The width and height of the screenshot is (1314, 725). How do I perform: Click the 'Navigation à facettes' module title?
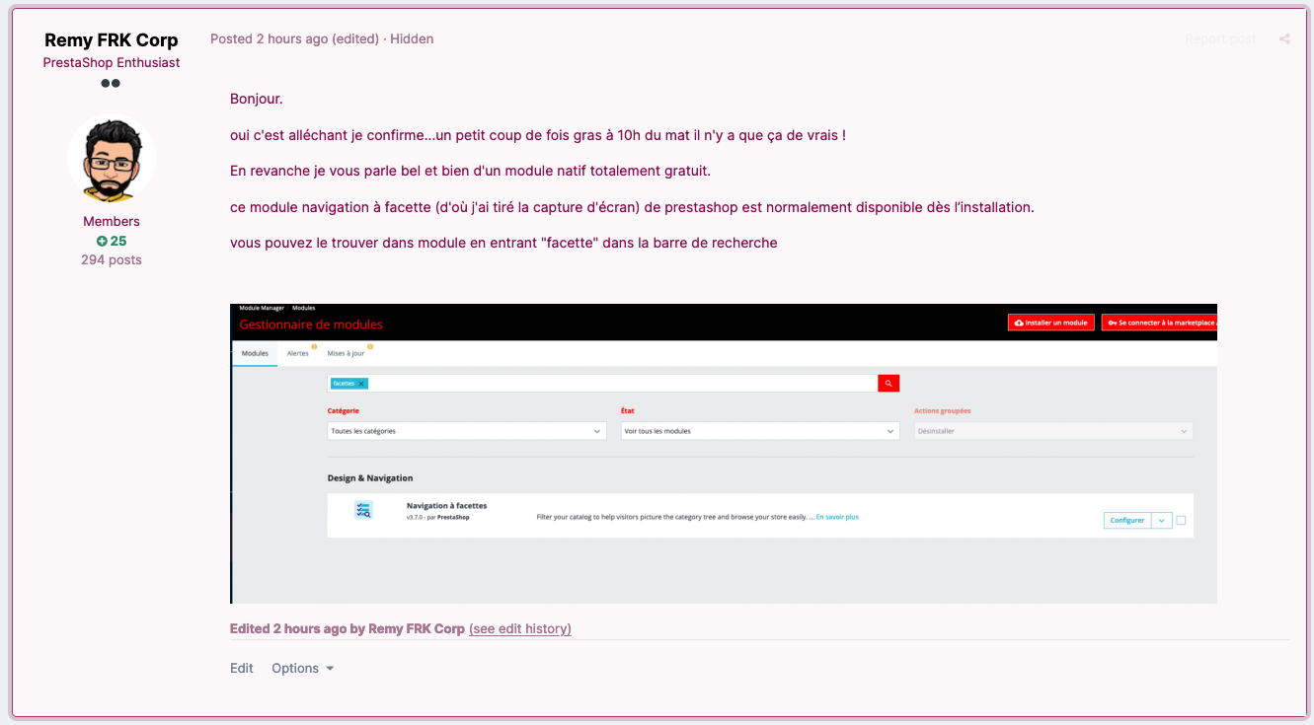point(446,506)
